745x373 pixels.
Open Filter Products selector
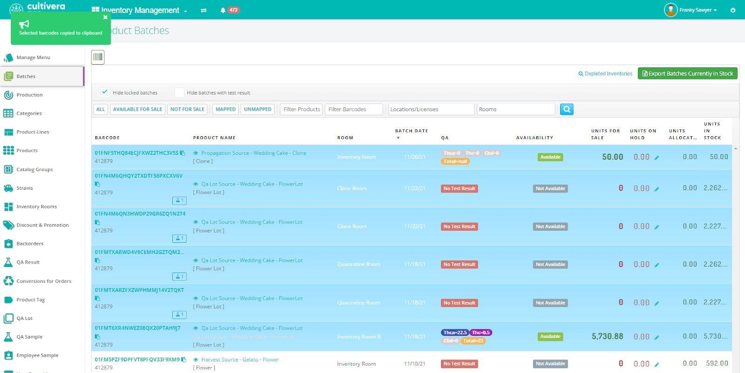pos(301,109)
